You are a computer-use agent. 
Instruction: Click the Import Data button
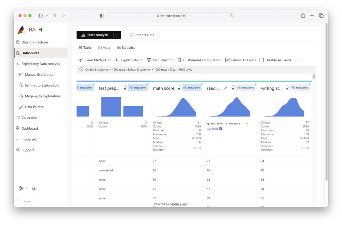pyautogui.click(x=142, y=35)
